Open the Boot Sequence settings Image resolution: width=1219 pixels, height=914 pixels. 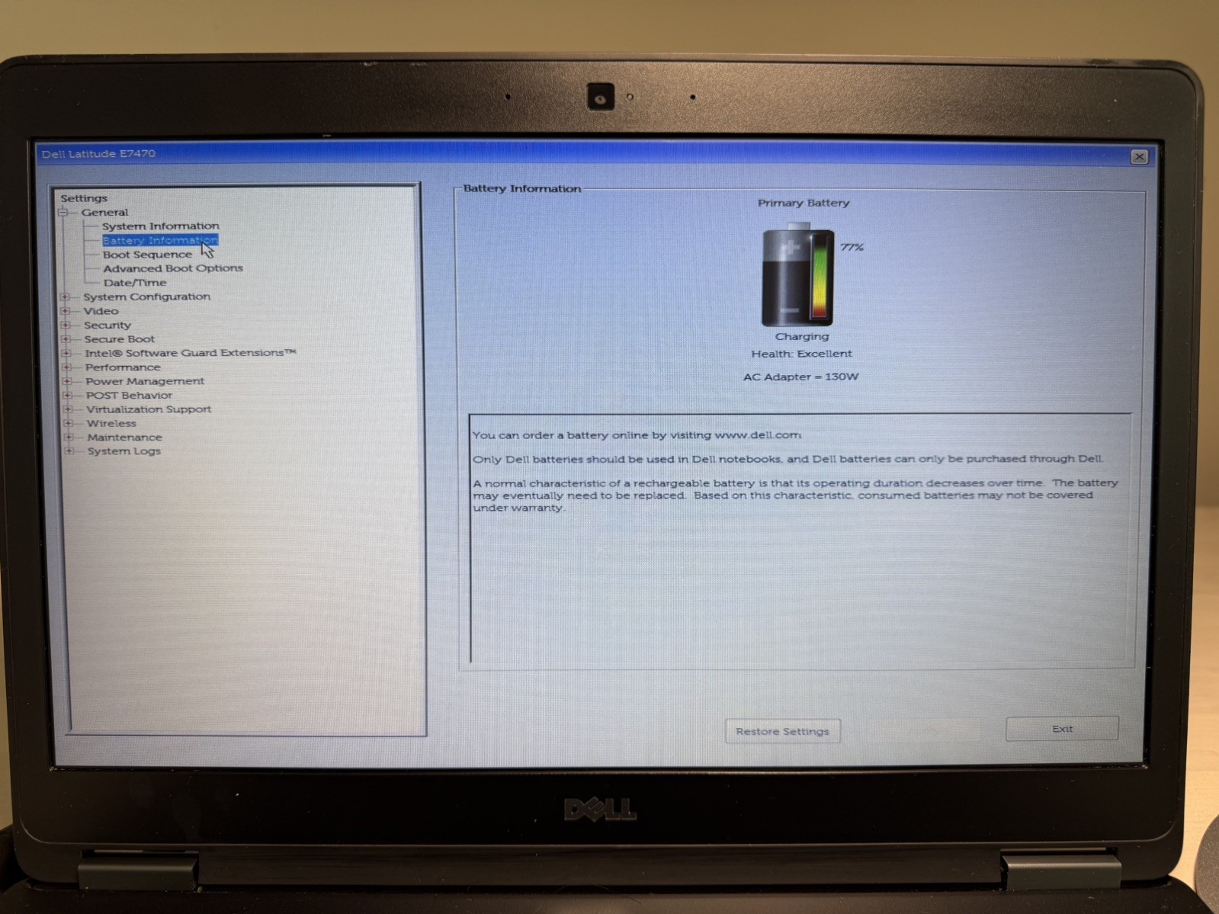coord(148,255)
